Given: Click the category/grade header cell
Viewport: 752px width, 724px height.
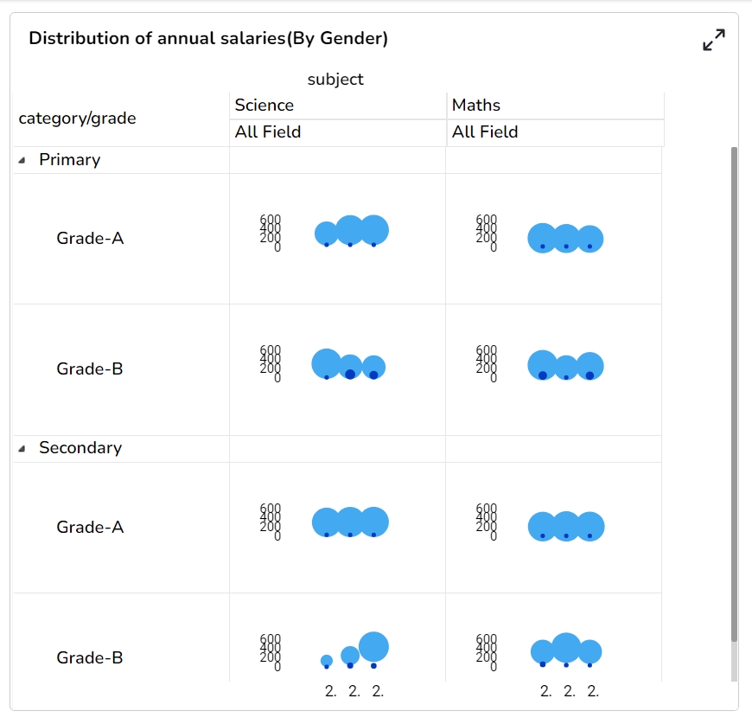Looking at the screenshot, I should click(78, 119).
